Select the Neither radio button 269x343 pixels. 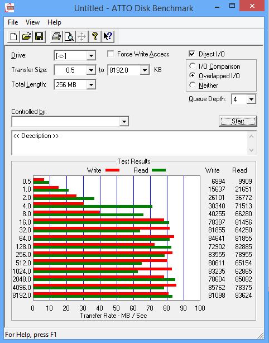pos(193,85)
